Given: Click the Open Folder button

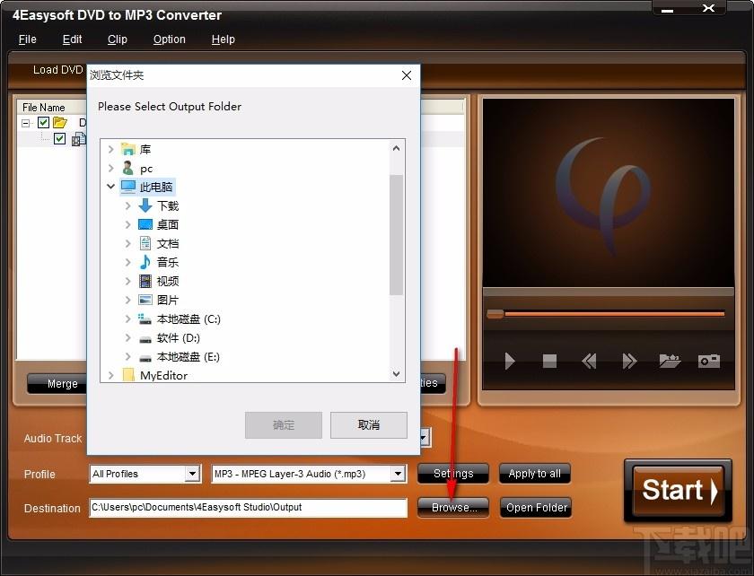Looking at the screenshot, I should click(536, 508).
